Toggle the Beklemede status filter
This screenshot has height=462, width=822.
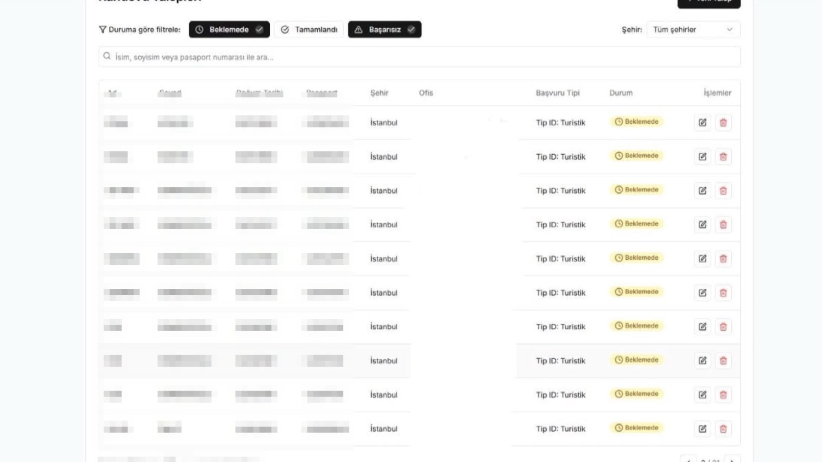(x=229, y=30)
